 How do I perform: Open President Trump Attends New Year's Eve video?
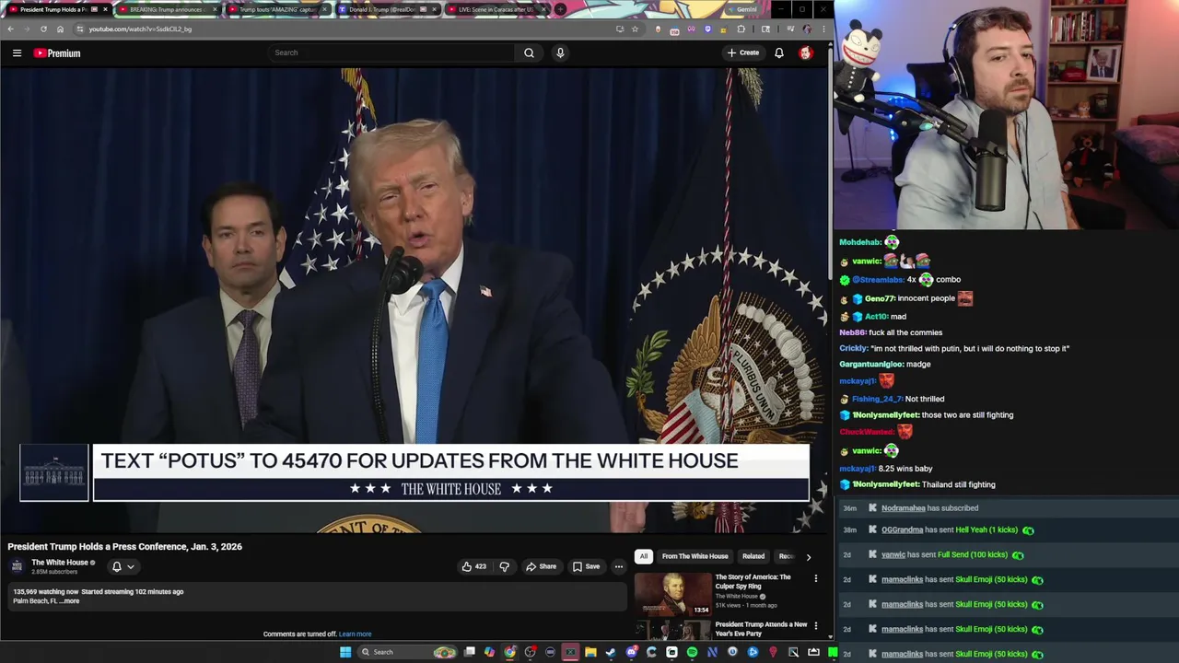[761, 629]
